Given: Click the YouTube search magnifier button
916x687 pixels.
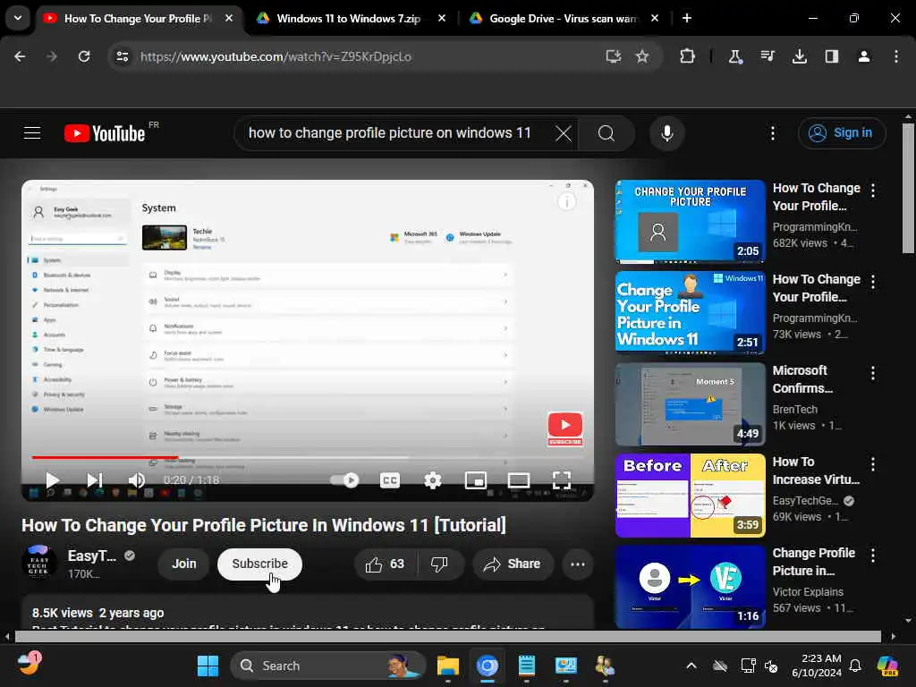Looking at the screenshot, I should pos(606,133).
